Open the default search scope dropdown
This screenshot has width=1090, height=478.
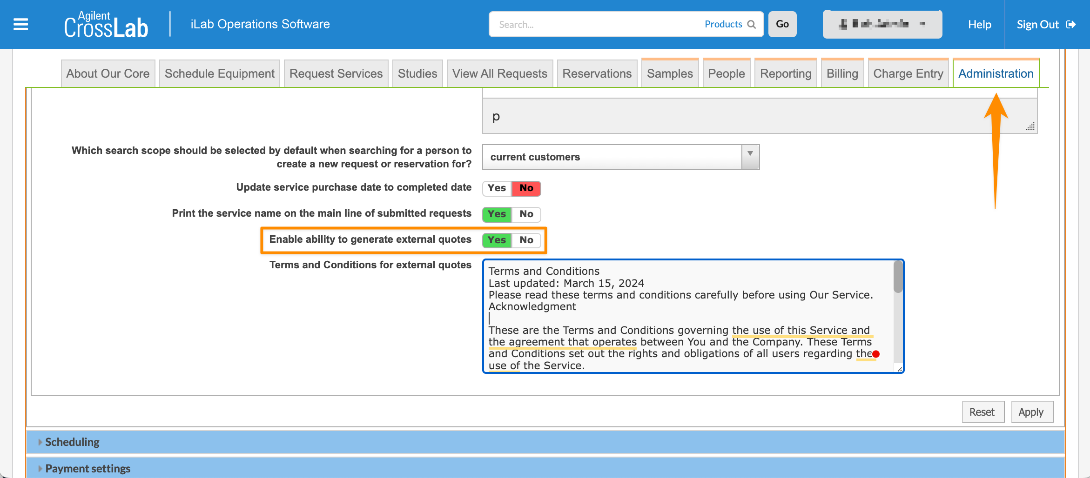tap(620, 157)
